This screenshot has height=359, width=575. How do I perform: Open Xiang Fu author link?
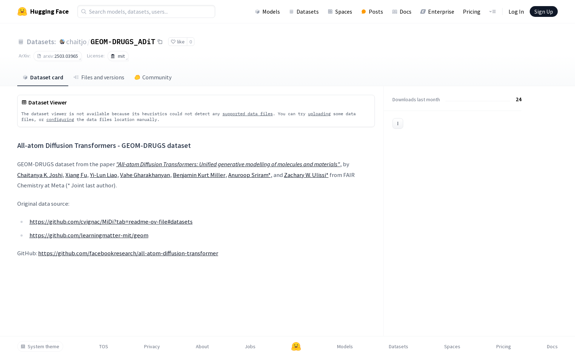76,175
